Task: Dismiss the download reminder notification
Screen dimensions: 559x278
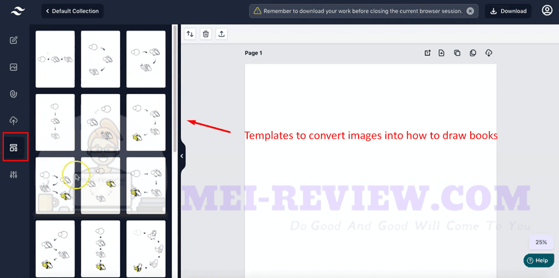Action: [470, 11]
